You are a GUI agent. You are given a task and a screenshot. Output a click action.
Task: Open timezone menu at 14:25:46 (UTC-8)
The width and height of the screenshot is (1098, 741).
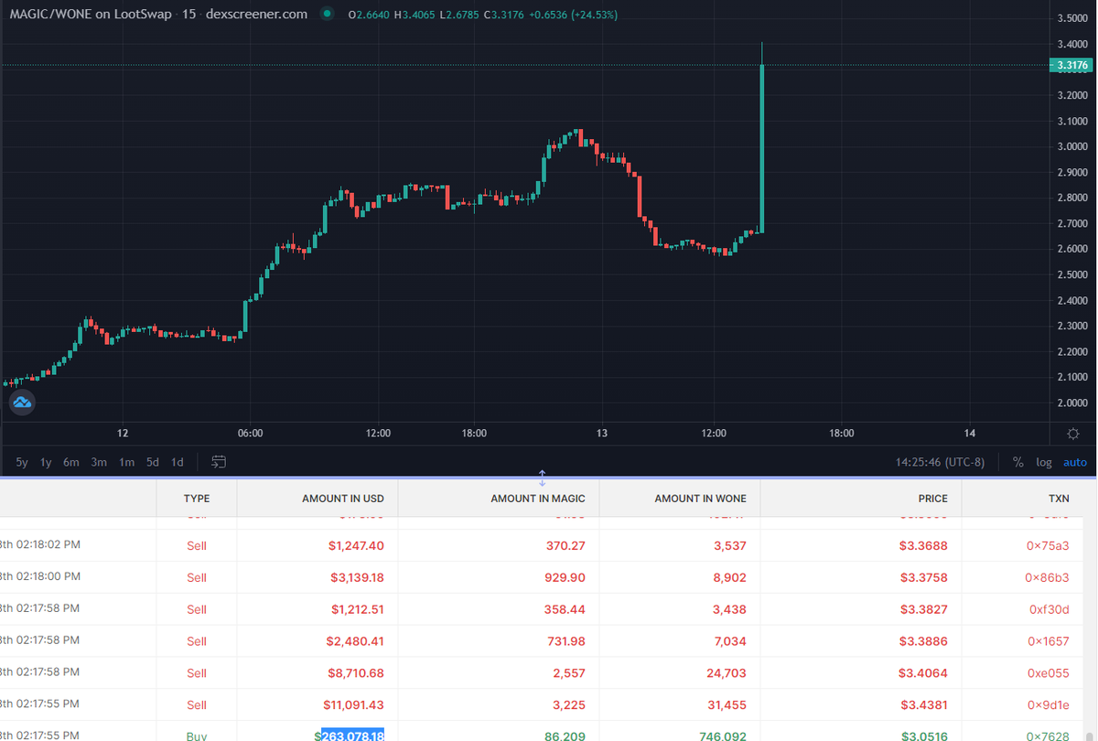(x=940, y=462)
